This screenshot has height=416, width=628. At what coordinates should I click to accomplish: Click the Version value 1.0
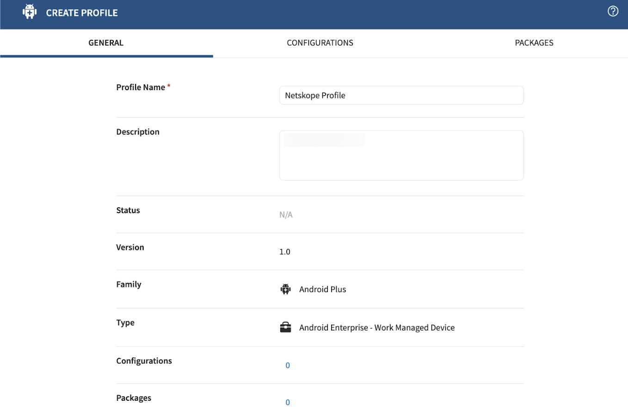pos(285,252)
